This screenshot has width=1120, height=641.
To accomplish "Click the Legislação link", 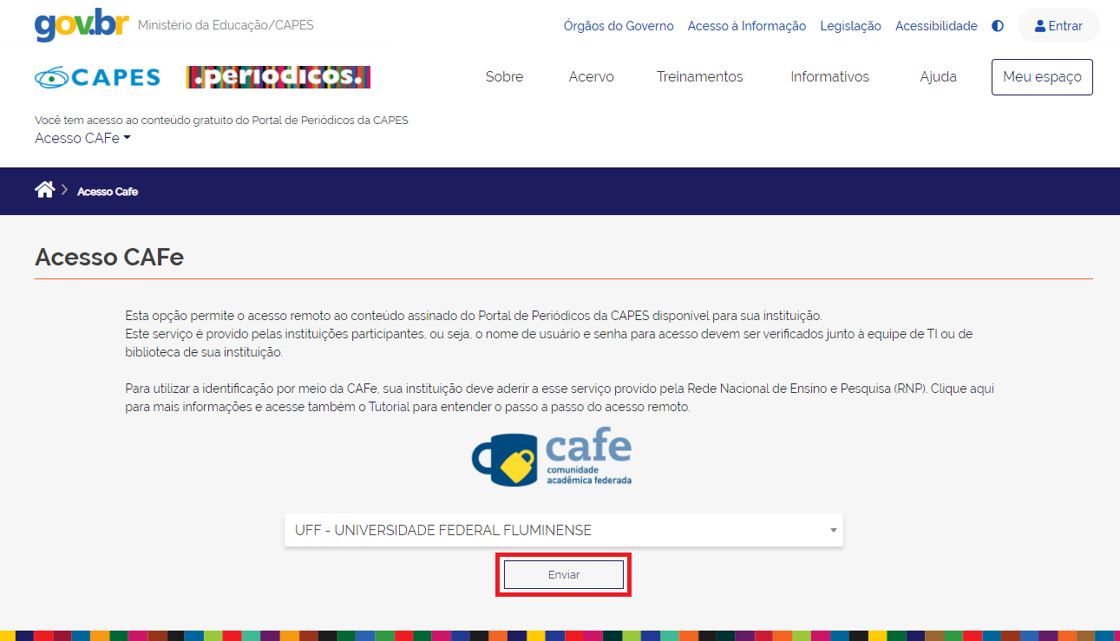I will point(850,25).
